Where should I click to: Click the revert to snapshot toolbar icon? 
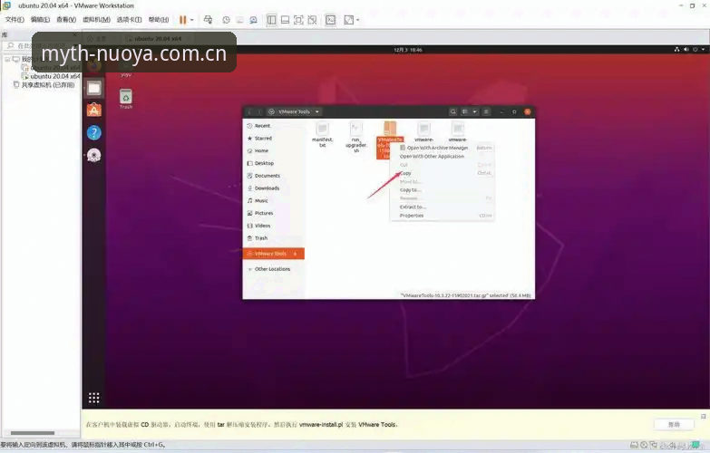[x=239, y=19]
